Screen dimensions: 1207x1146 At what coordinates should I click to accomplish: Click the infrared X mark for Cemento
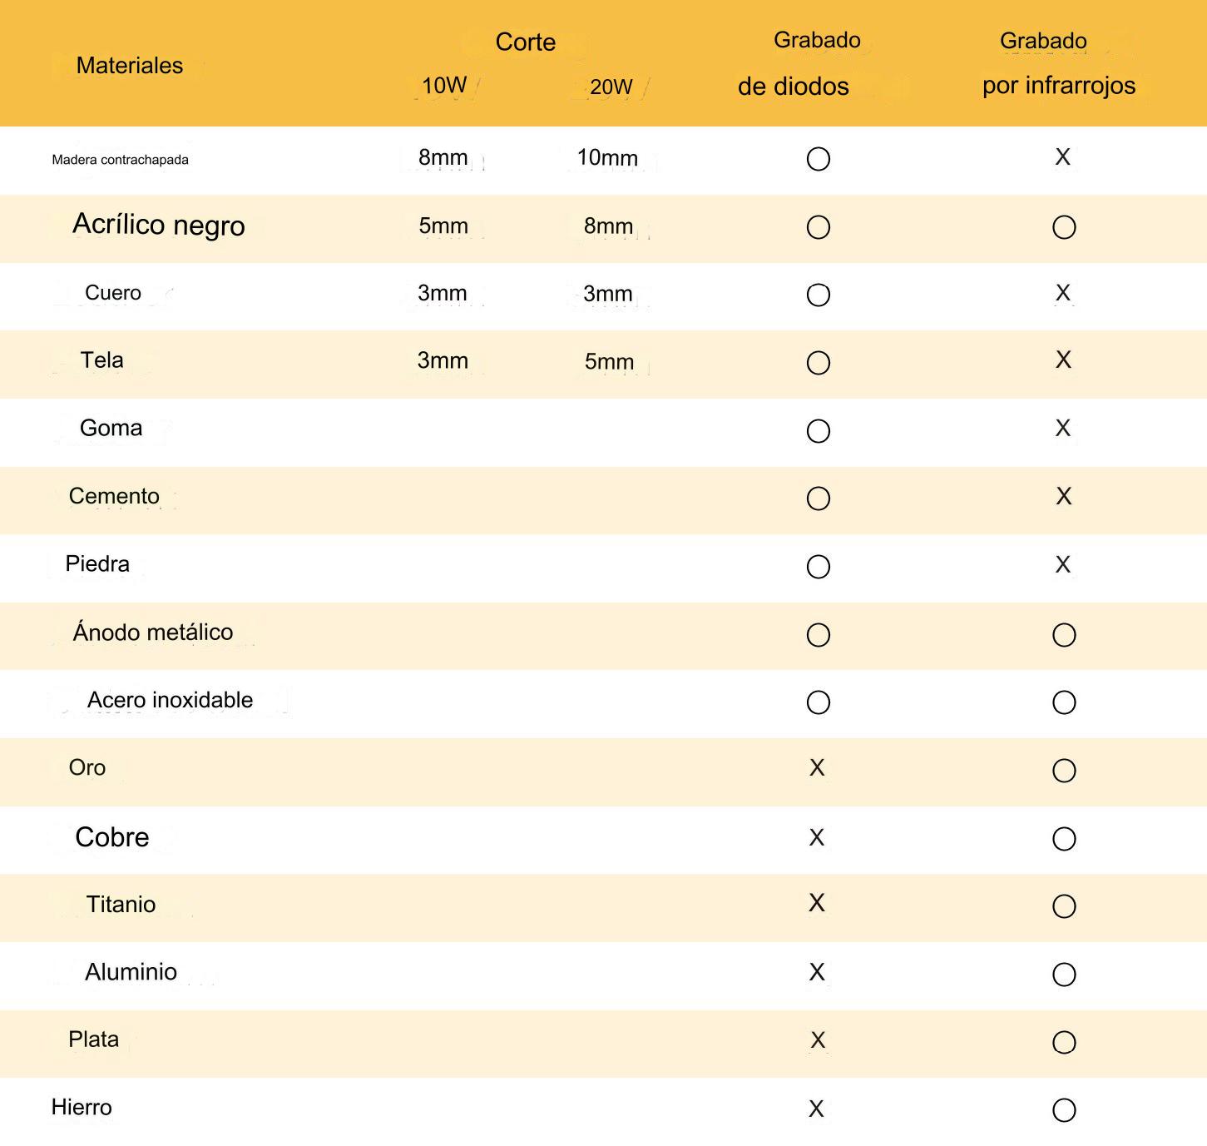[x=1063, y=496]
